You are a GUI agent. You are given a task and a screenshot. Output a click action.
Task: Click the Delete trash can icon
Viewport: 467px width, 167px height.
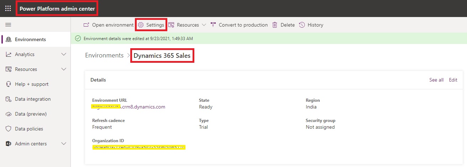click(x=275, y=25)
